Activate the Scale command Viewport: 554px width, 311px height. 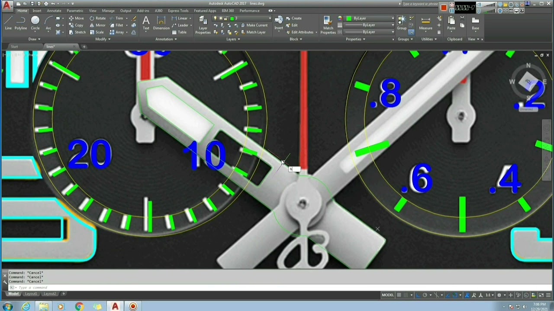point(97,32)
